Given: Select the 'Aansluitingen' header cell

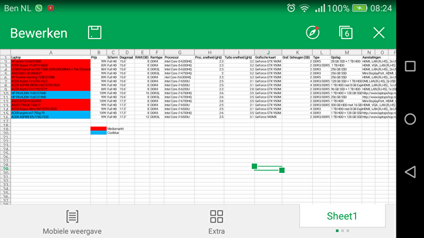Looking at the screenshot, I should pyautogui.click(x=369, y=57).
